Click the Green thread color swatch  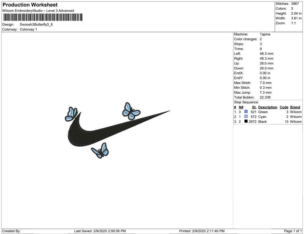tap(246, 112)
